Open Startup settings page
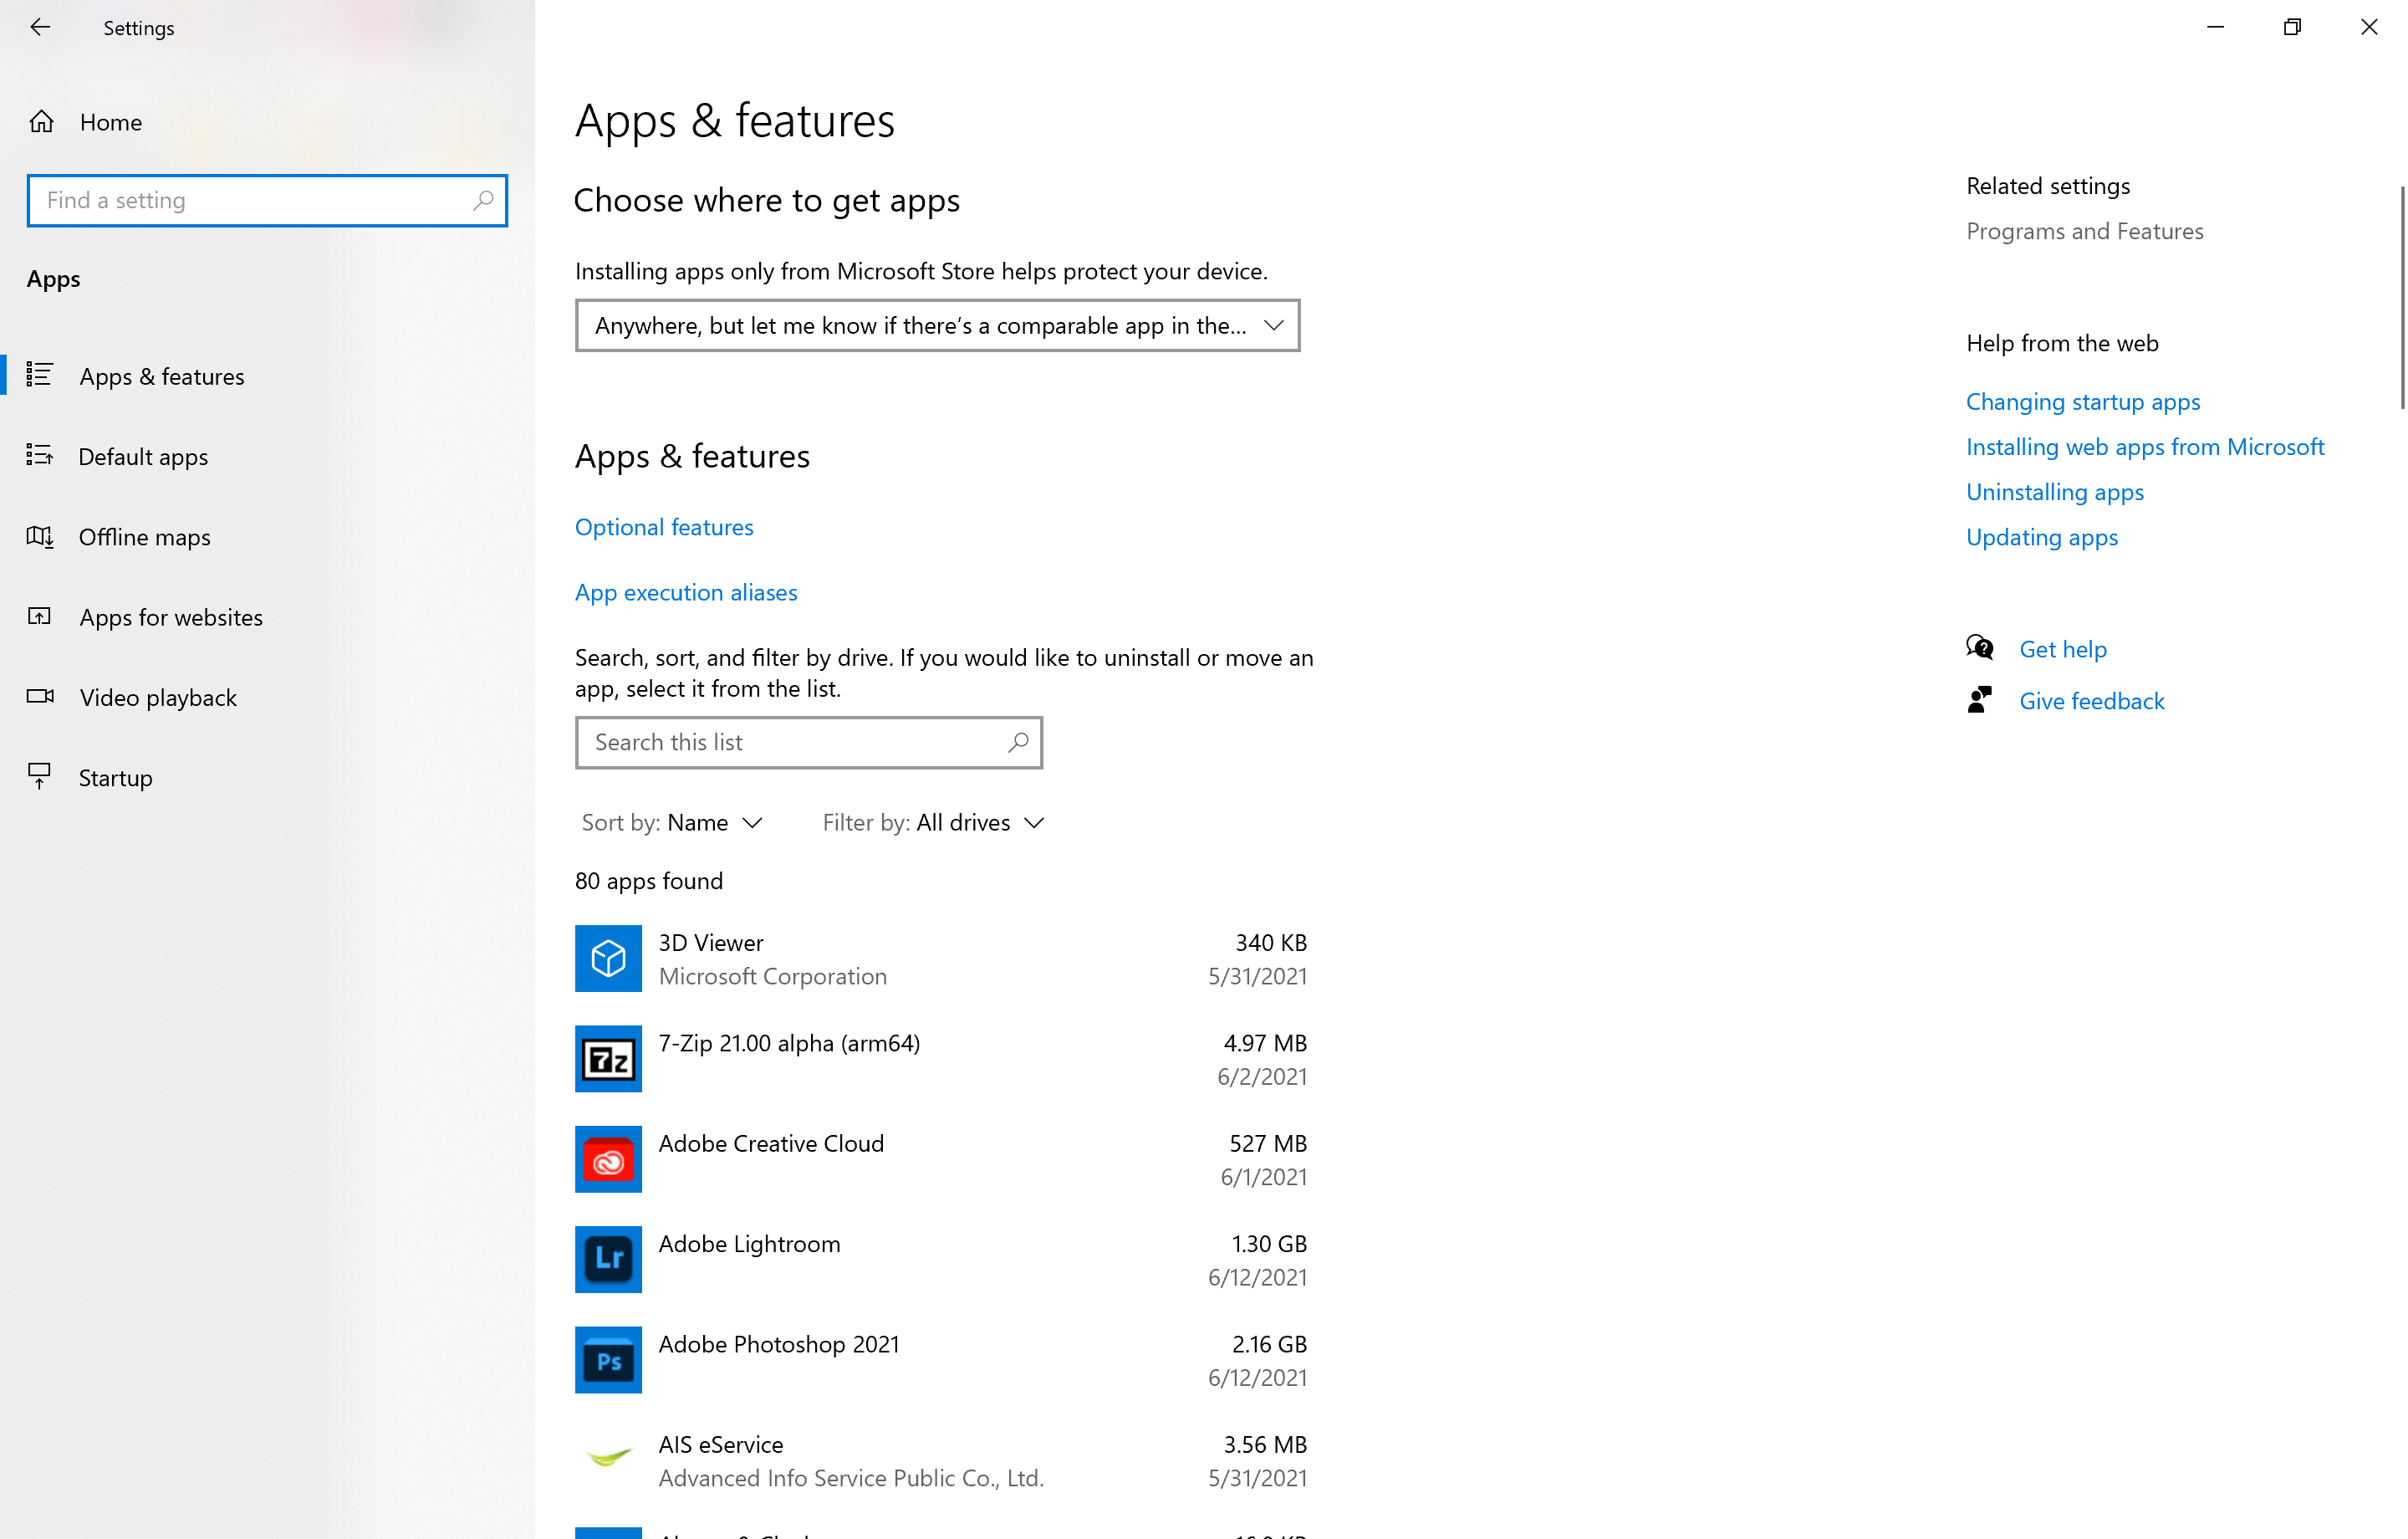Image resolution: width=2408 pixels, height=1539 pixels. (267, 778)
